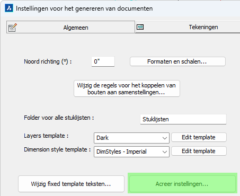Screen dimensions: 240x196
Task: Click Wijzig de regels voor het koppelen van bouten
Action: [127, 88]
